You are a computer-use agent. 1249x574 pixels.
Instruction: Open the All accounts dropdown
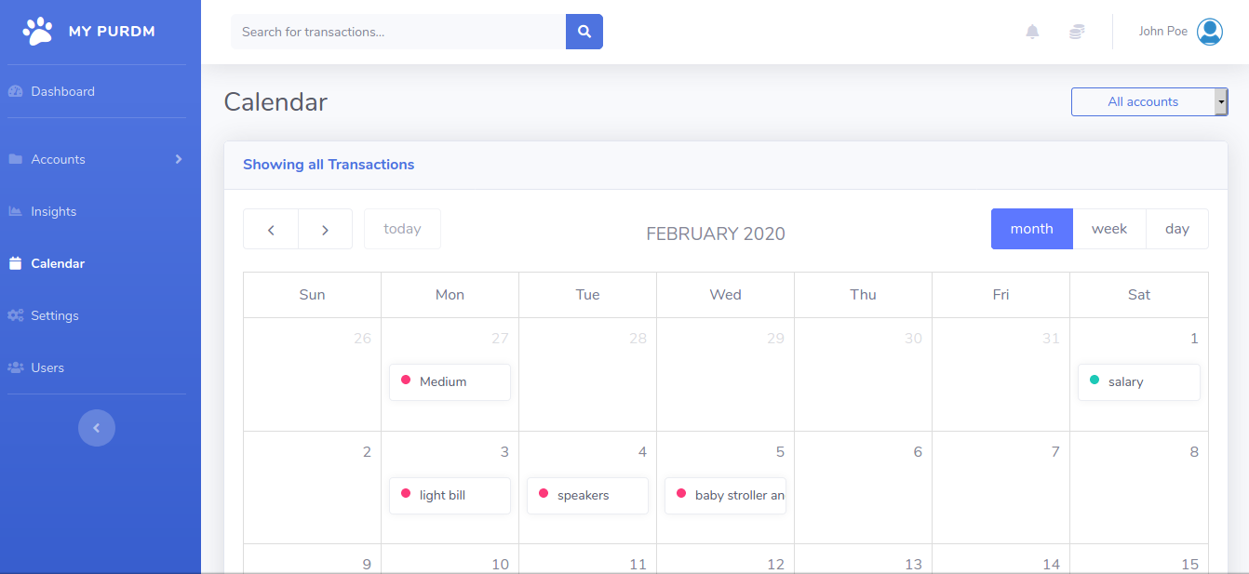pos(1149,101)
